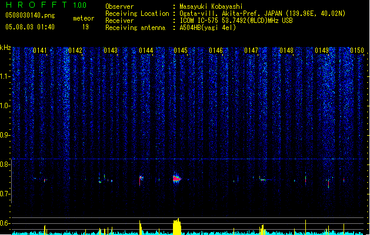The width and height of the screenshot is (370, 235).
Task: Click the 0141 time marker label
Action: 40,51
